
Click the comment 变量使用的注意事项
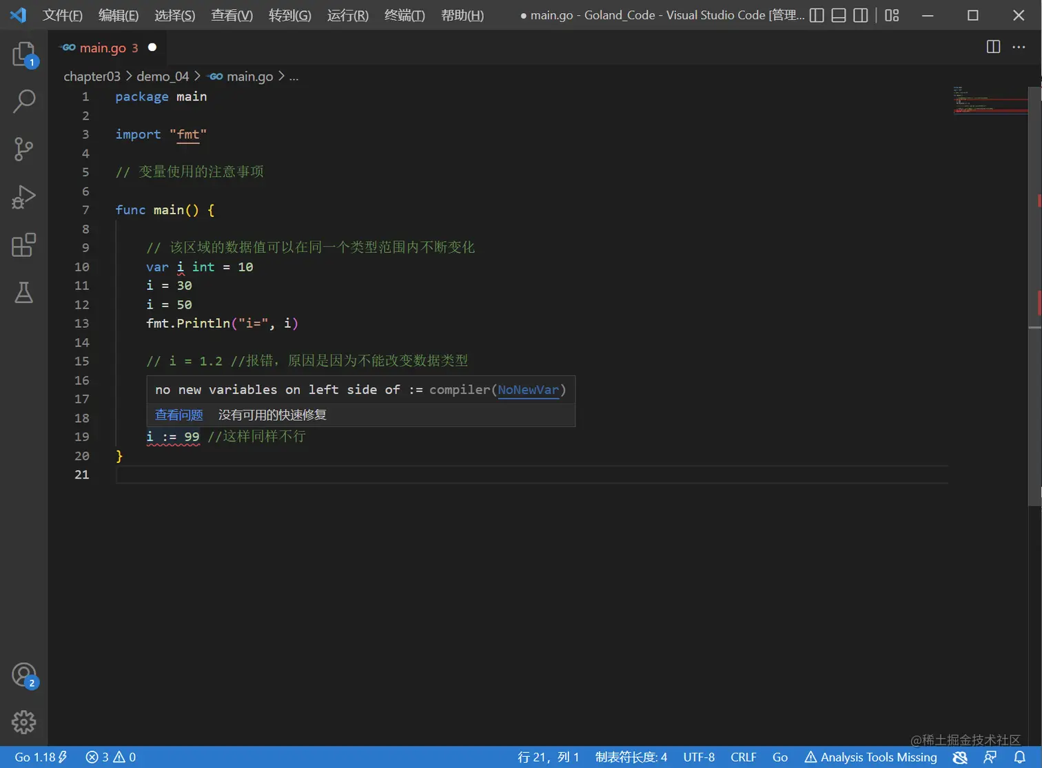tap(190, 172)
